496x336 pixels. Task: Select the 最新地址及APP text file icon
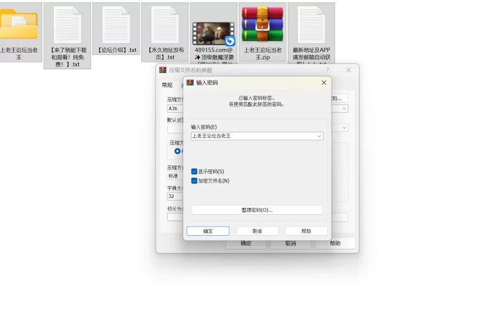(x=311, y=25)
